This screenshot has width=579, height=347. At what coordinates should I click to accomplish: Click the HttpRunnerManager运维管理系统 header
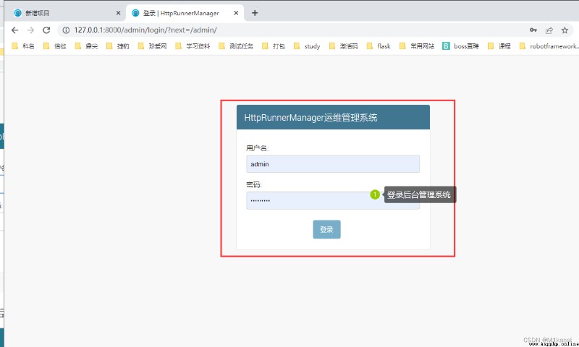click(x=333, y=117)
